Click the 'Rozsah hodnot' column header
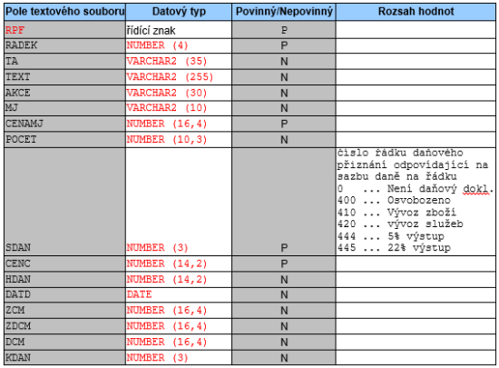The width and height of the screenshot is (499, 368). [416, 12]
